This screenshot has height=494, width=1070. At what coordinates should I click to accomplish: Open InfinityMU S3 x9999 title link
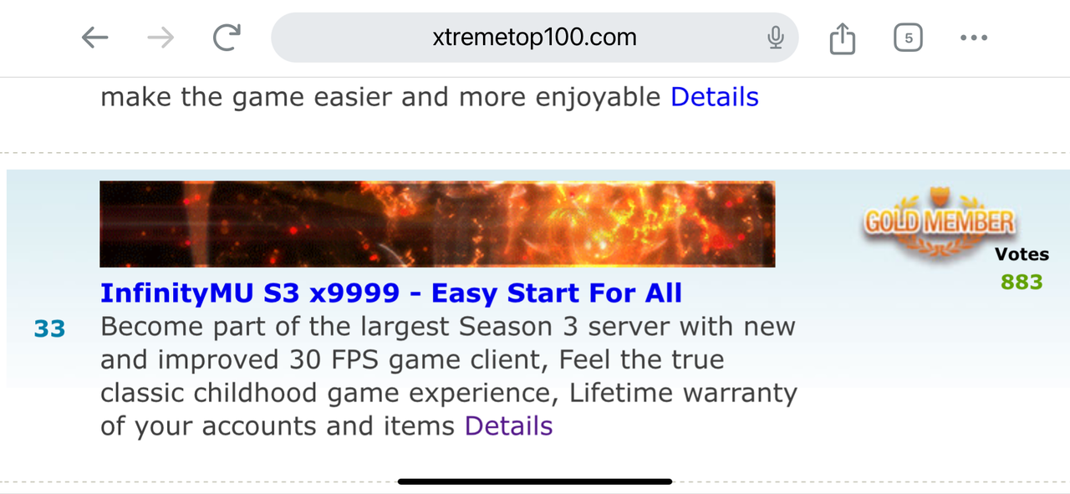[x=391, y=293]
